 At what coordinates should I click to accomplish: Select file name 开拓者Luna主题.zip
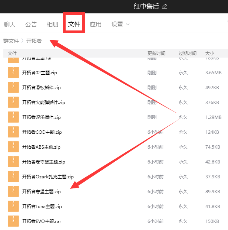42,207
